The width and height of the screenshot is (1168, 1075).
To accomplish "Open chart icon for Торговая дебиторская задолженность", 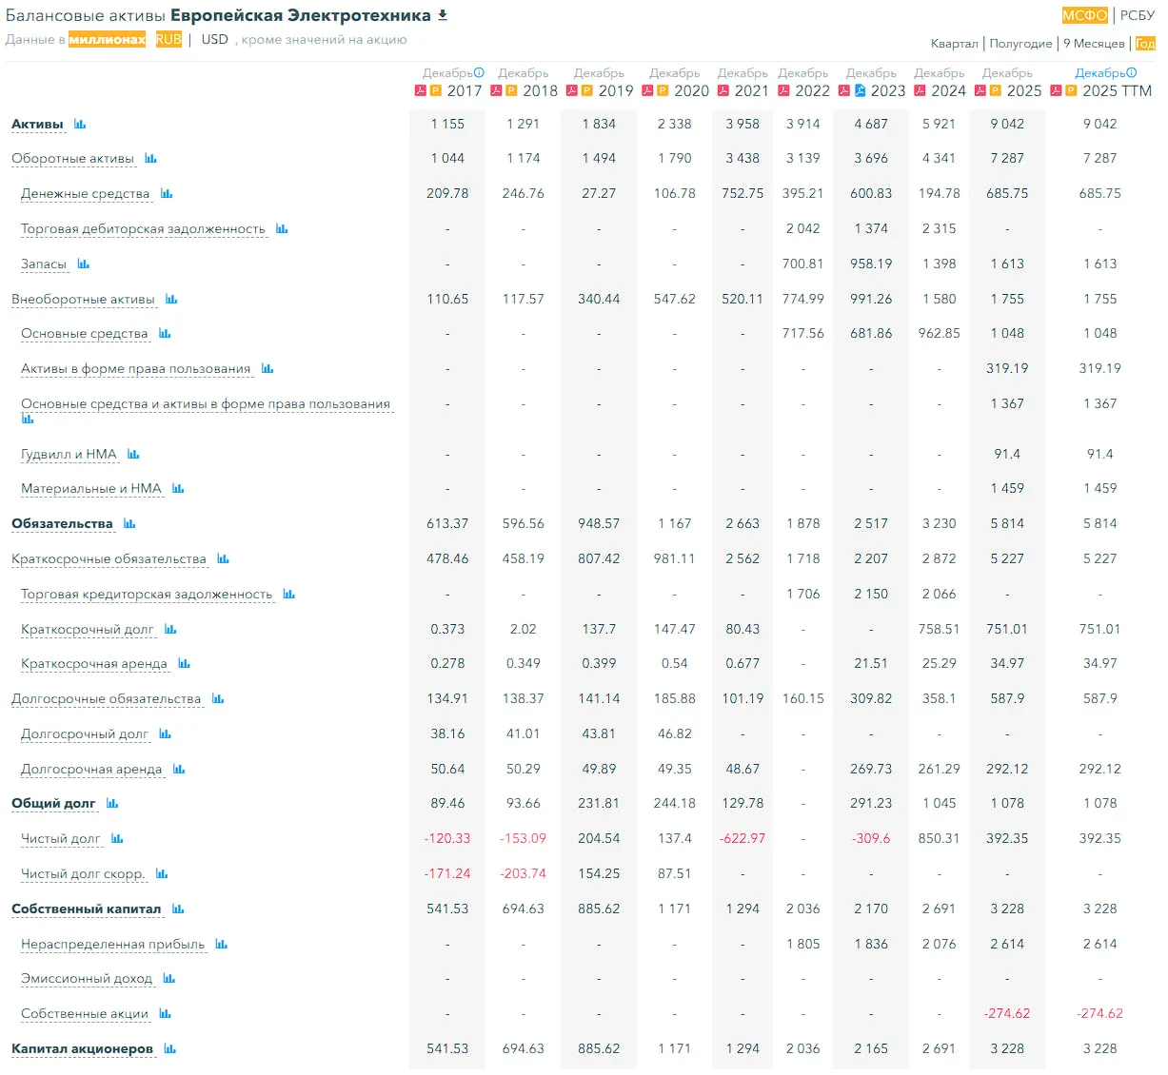I will tap(282, 229).
